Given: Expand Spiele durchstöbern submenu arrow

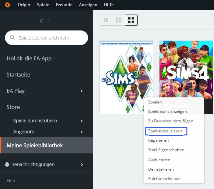Looking at the screenshot, I should pos(82,121).
